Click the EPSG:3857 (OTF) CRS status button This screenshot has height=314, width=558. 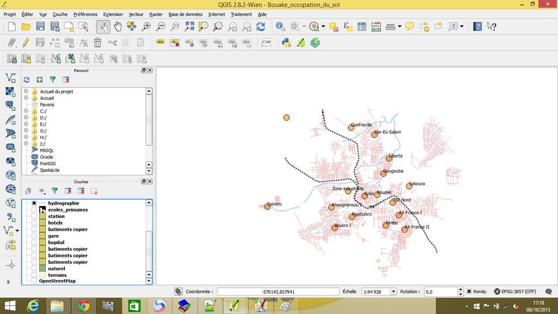pyautogui.click(x=515, y=291)
